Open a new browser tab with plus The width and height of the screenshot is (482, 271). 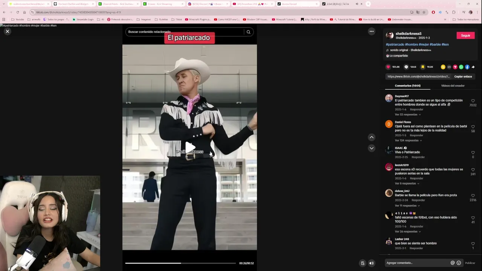tap(368, 4)
